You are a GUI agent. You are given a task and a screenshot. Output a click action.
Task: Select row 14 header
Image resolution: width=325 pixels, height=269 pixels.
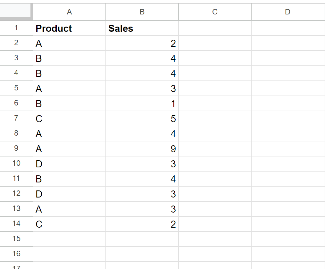[x=16, y=224]
